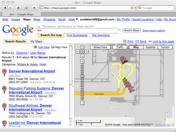Click the red marker B on the map
The image size is (176, 132).
coord(126,84)
